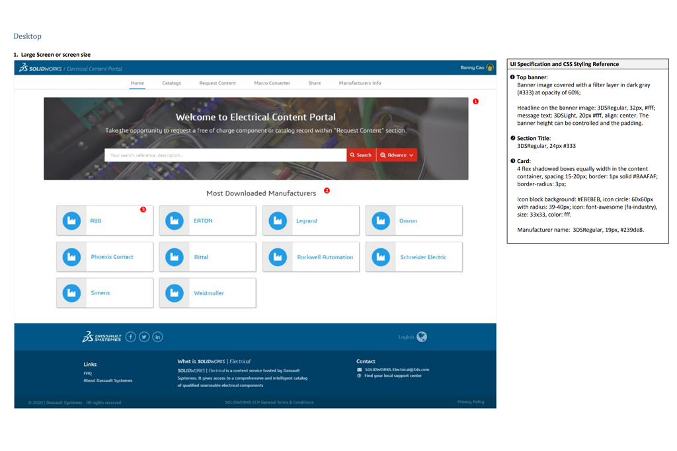Switch to the Home tab

click(138, 83)
